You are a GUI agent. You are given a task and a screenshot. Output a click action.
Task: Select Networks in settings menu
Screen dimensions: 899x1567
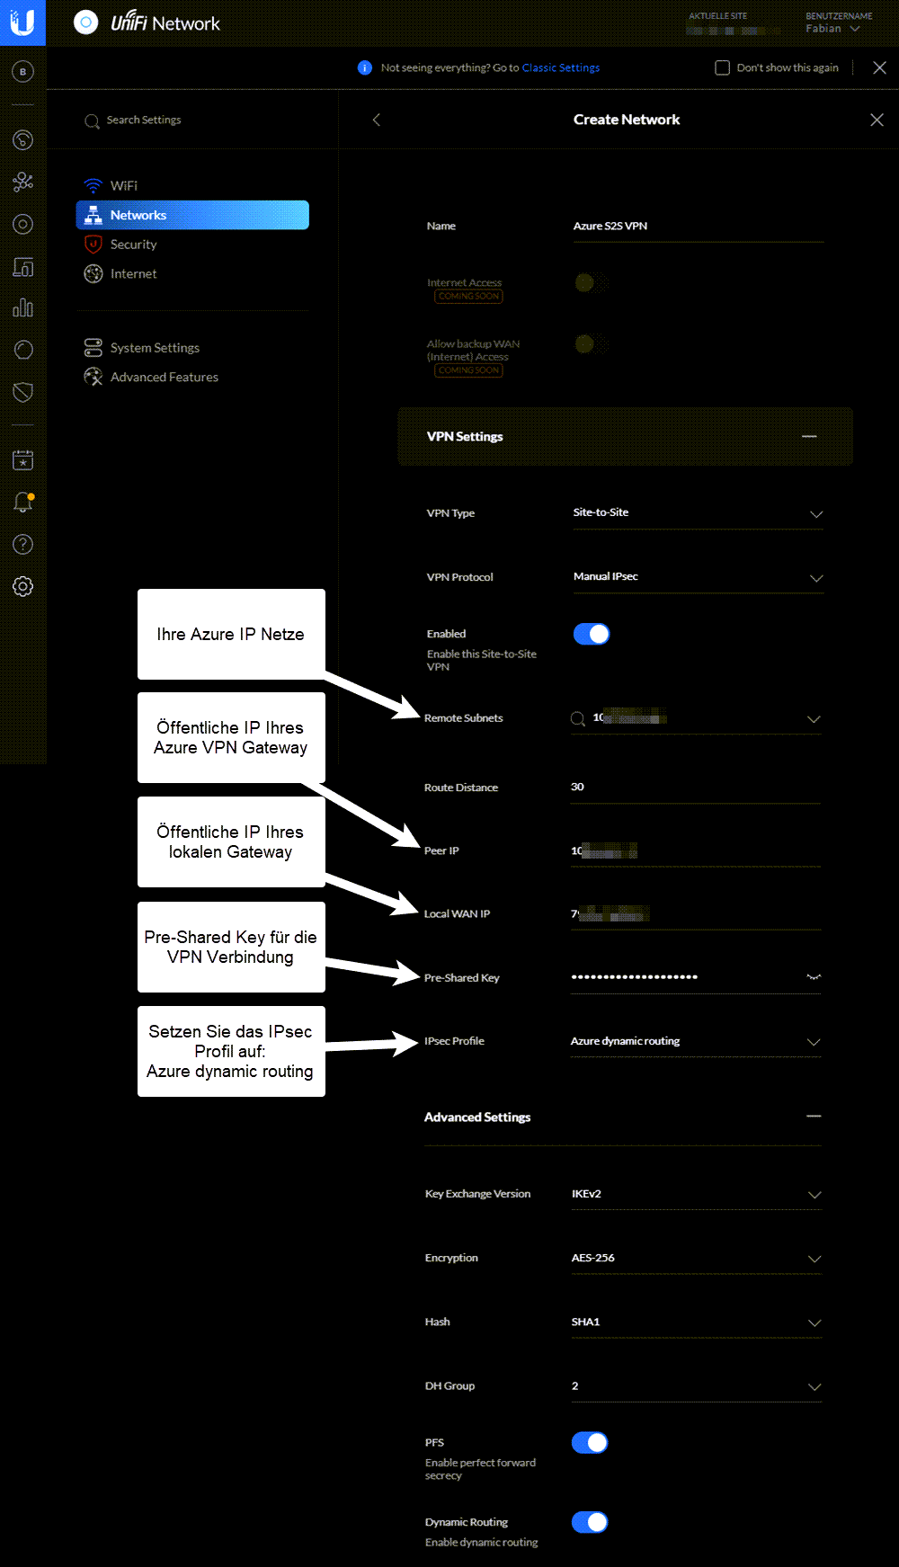click(192, 215)
